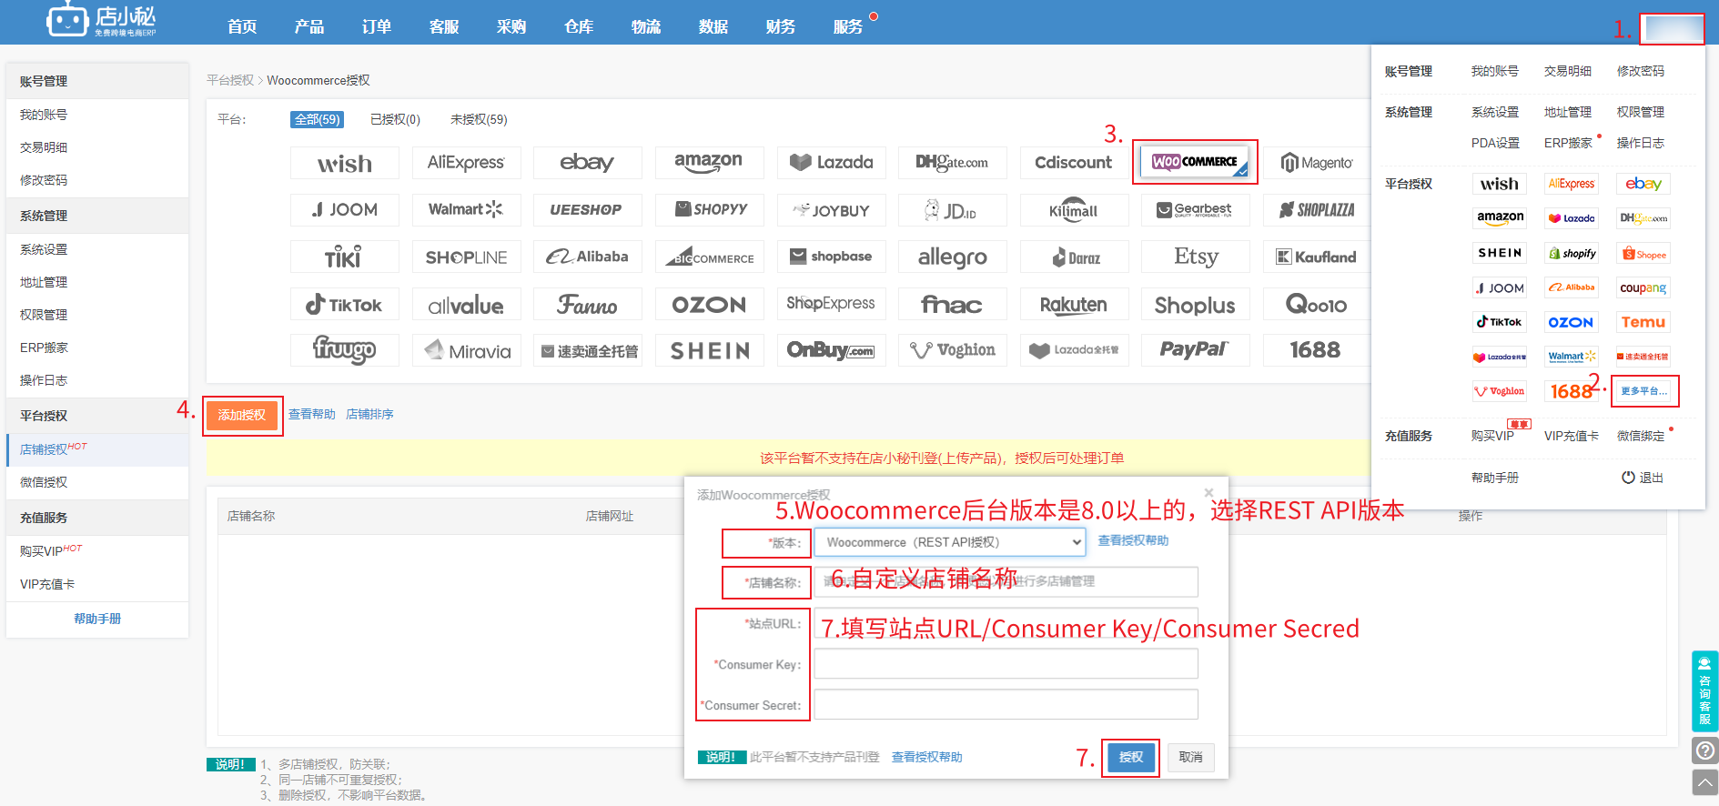Click the help question mark icon
Viewport: 1719px width, 806px height.
click(1705, 751)
